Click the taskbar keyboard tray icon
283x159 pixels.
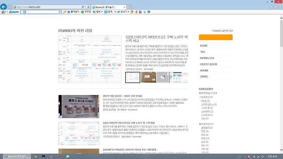pos(239,157)
